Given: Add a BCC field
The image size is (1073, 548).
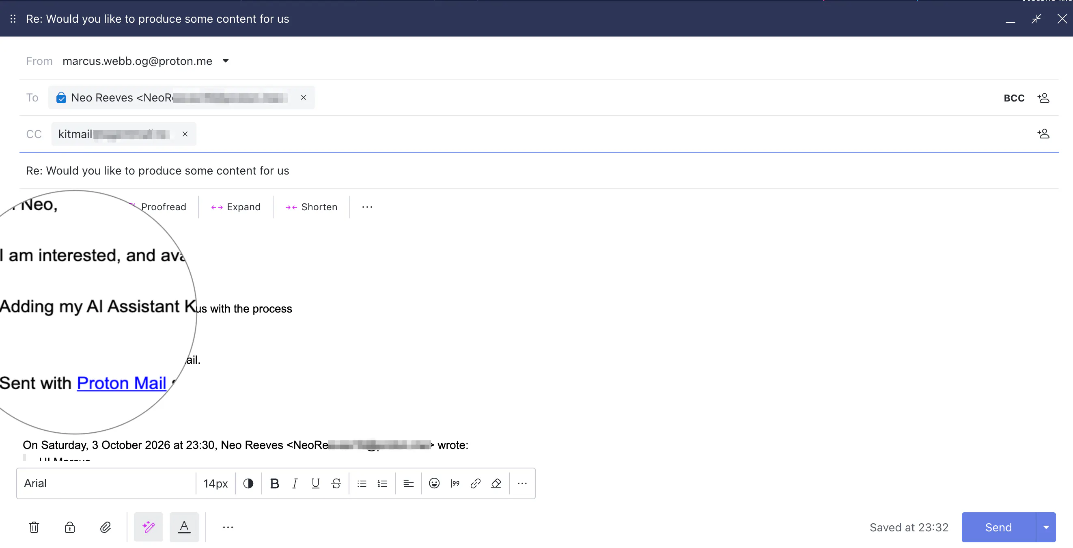Looking at the screenshot, I should (x=1014, y=98).
